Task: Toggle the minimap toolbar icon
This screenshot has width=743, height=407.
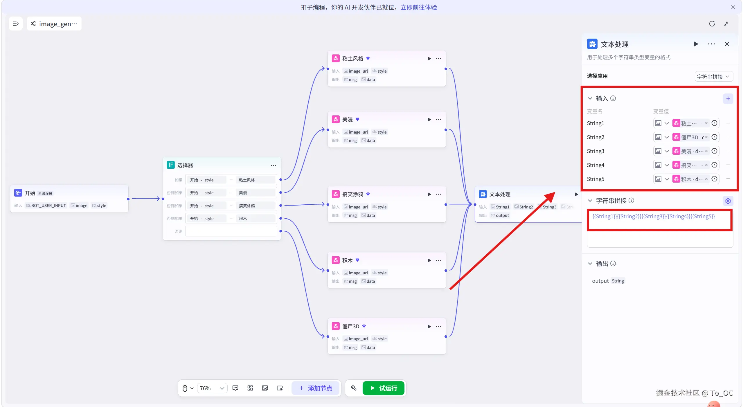Action: coord(280,388)
